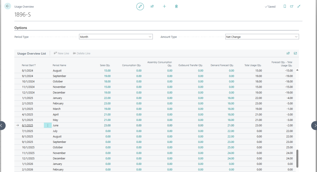Open page in new window icon

coord(292,6)
